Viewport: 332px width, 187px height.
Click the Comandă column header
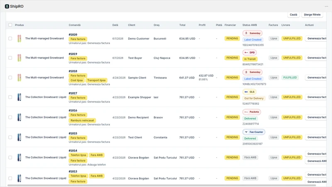[75, 25]
